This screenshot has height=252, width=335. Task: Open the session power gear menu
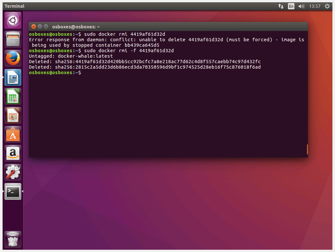pyautogui.click(x=327, y=6)
